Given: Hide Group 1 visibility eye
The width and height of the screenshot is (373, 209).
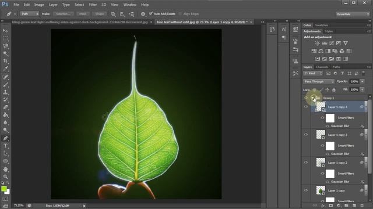Looking at the screenshot, I should click(306, 98).
